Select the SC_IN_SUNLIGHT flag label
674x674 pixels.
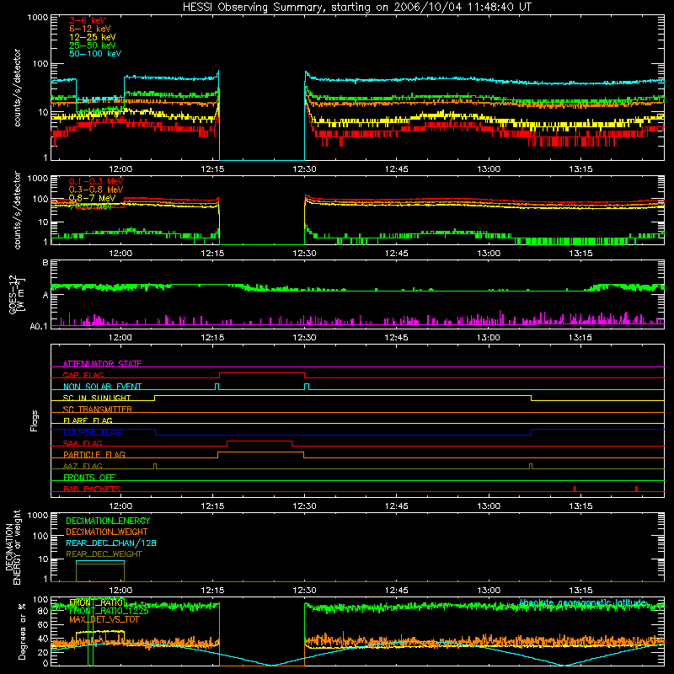(97, 398)
